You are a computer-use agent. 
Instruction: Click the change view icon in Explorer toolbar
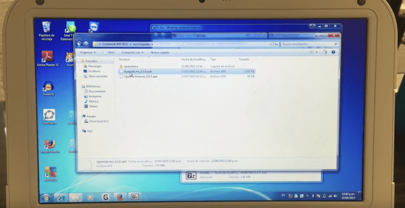click(312, 52)
